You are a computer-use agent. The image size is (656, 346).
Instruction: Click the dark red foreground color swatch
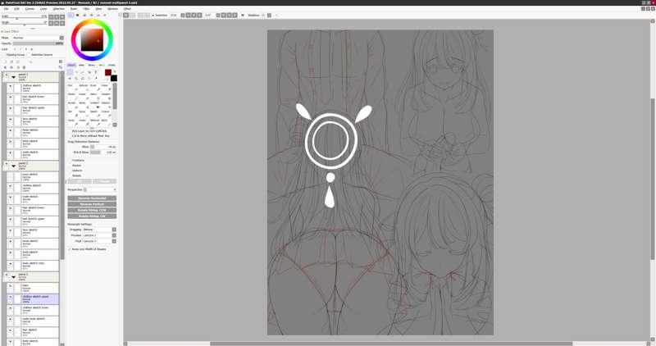click(x=108, y=73)
